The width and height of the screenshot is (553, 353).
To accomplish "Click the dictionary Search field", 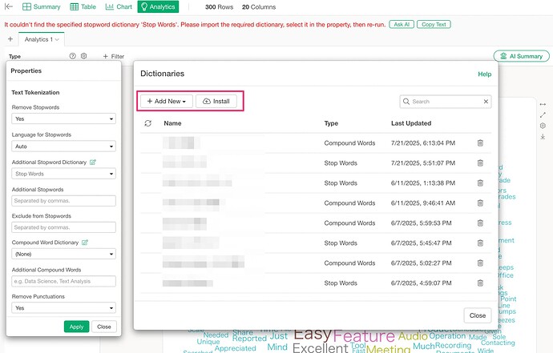I will pyautogui.click(x=445, y=102).
